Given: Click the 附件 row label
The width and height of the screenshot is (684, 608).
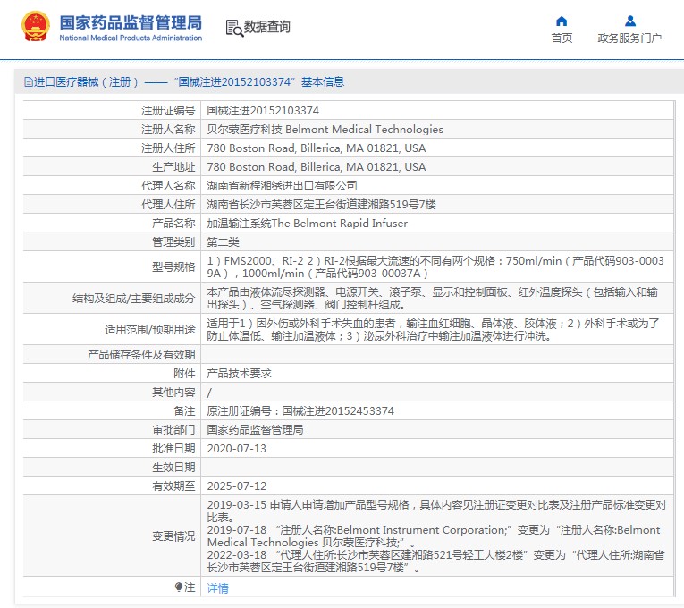Looking at the screenshot, I should pos(184,374).
